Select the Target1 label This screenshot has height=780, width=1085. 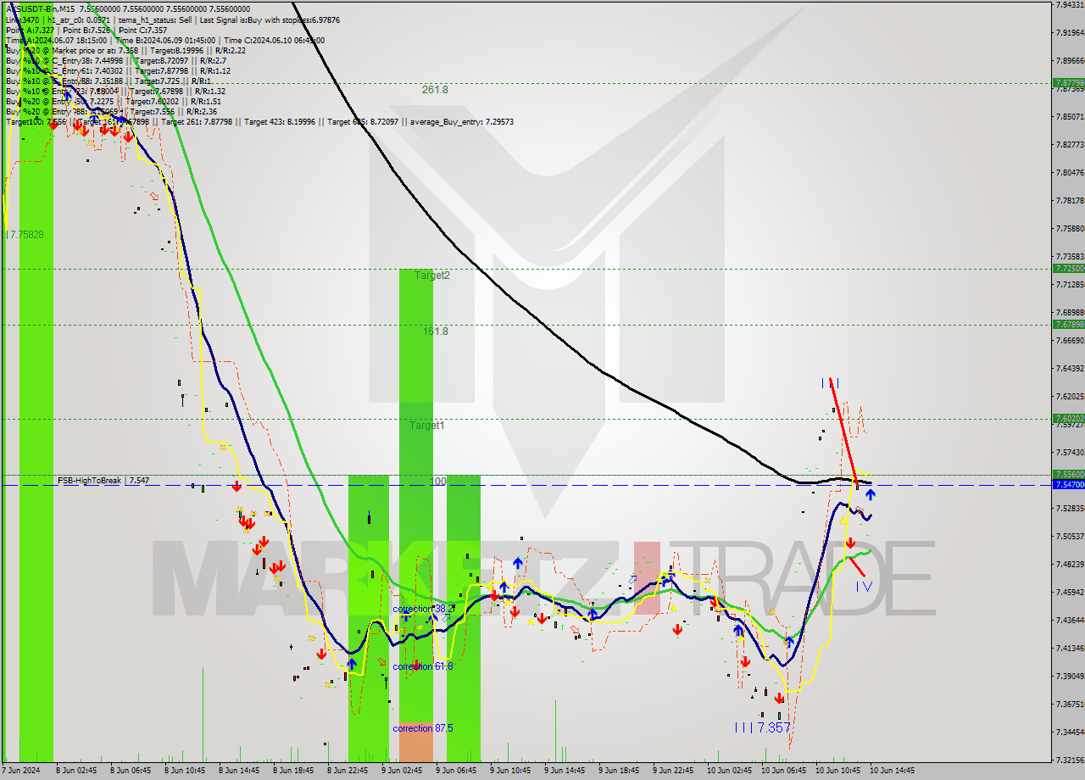click(x=427, y=426)
